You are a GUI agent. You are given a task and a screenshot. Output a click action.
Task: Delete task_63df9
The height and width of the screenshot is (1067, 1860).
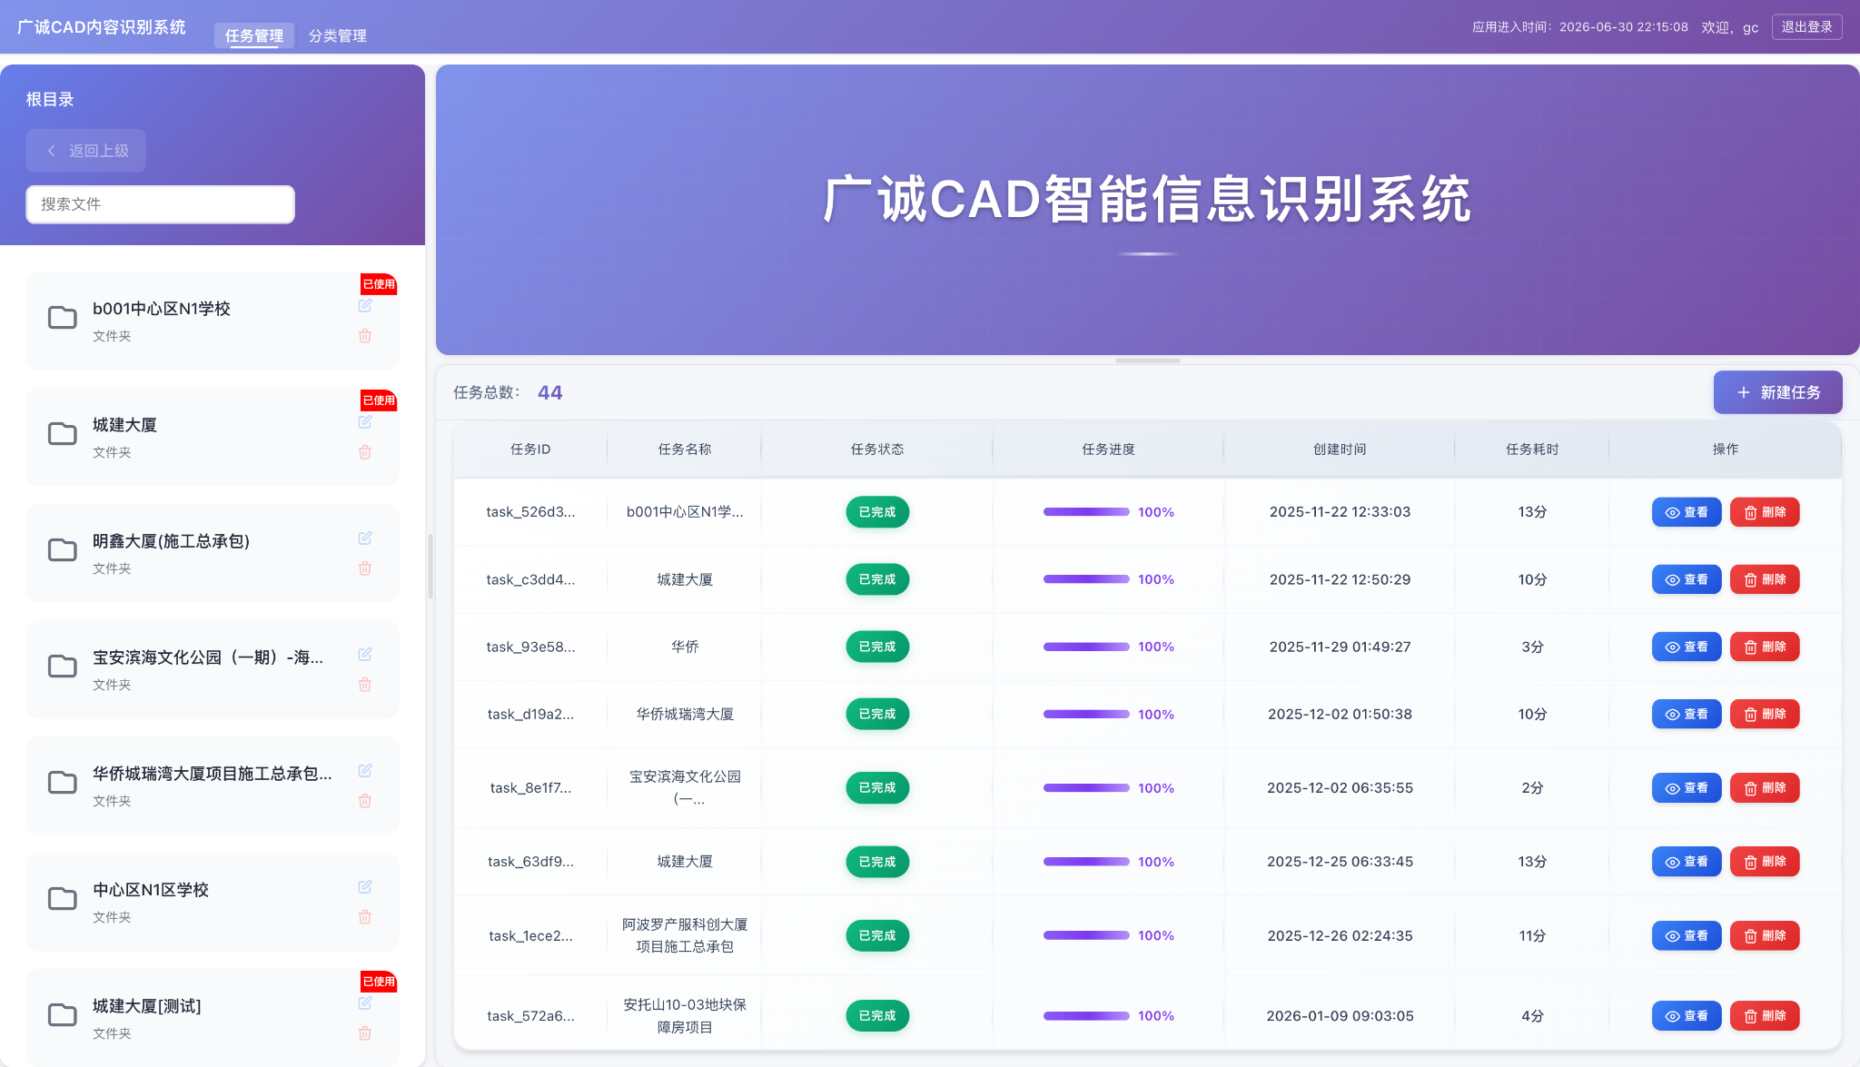click(x=1765, y=861)
